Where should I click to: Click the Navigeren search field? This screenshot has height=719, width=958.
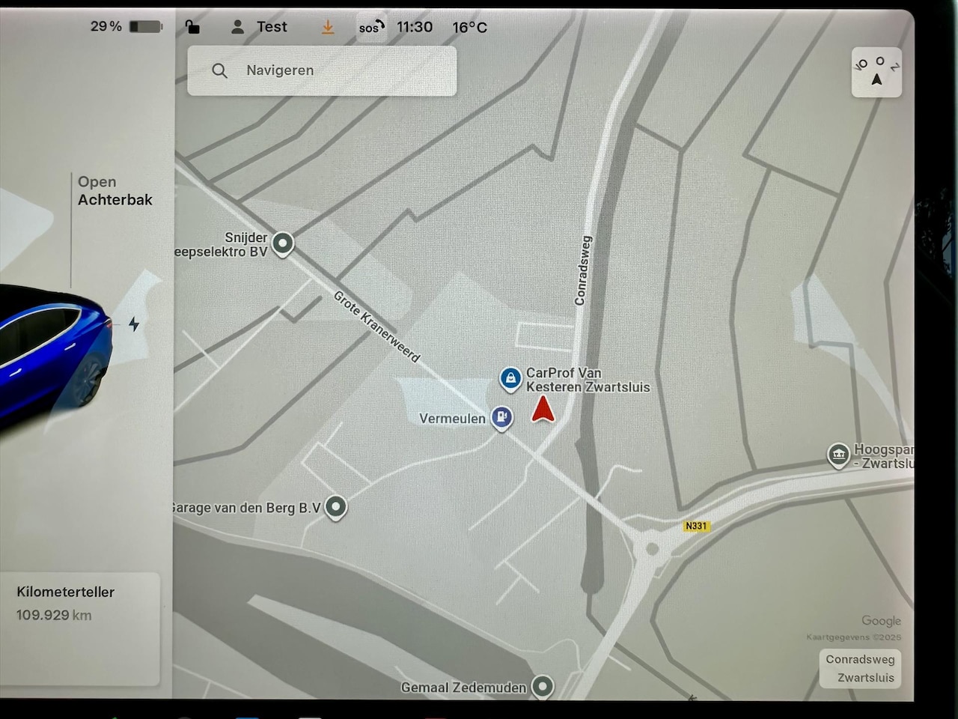322,70
